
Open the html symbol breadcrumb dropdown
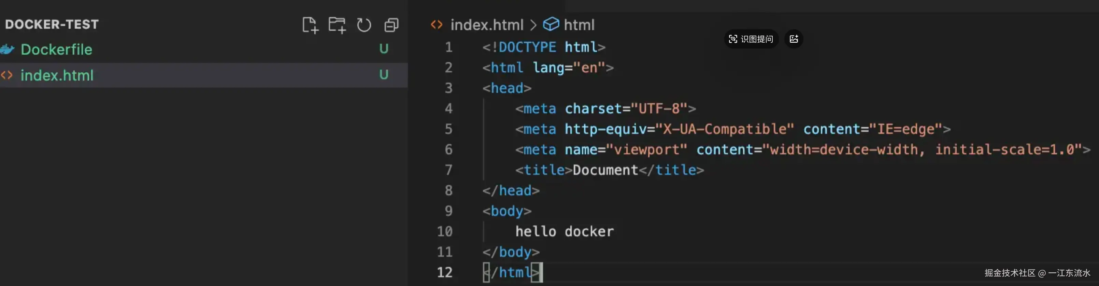[579, 25]
